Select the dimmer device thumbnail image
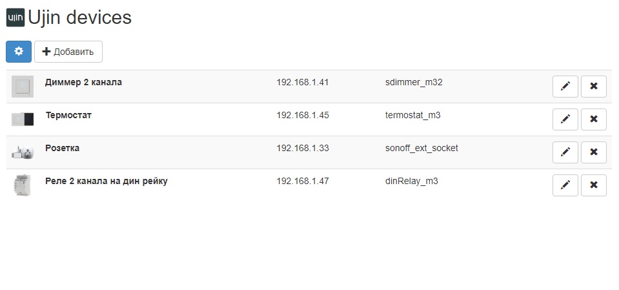The image size is (619, 290). click(x=22, y=87)
